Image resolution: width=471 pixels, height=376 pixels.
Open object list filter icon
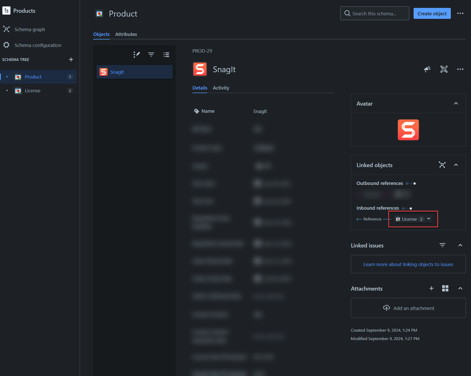click(151, 54)
